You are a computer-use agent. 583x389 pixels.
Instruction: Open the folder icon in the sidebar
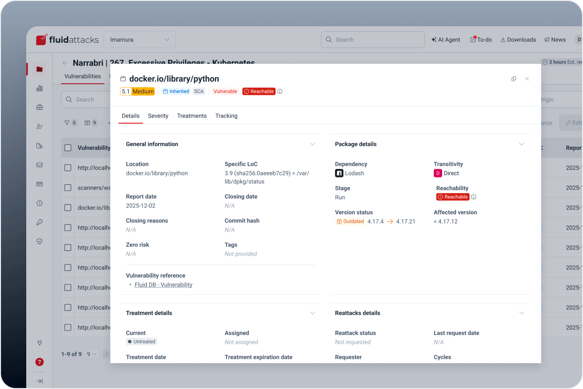tap(39, 69)
